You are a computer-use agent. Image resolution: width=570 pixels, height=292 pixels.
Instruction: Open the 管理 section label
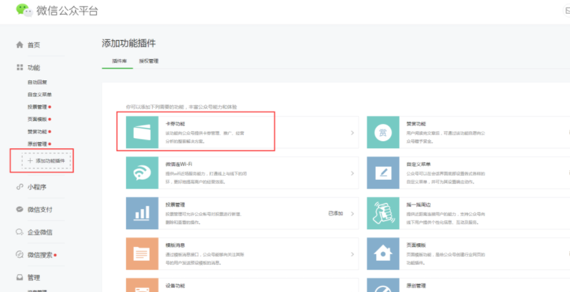pyautogui.click(x=34, y=278)
